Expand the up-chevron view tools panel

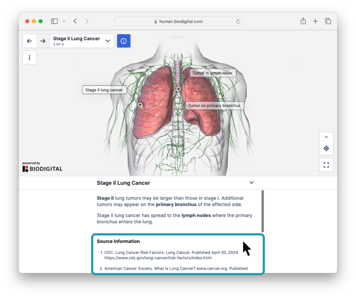point(326,137)
